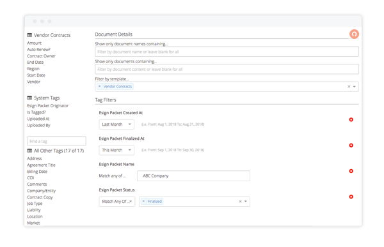Remove the Finalized status chip

pyautogui.click(x=143, y=201)
